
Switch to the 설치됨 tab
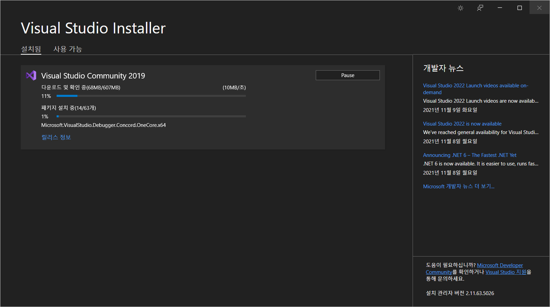(x=31, y=49)
